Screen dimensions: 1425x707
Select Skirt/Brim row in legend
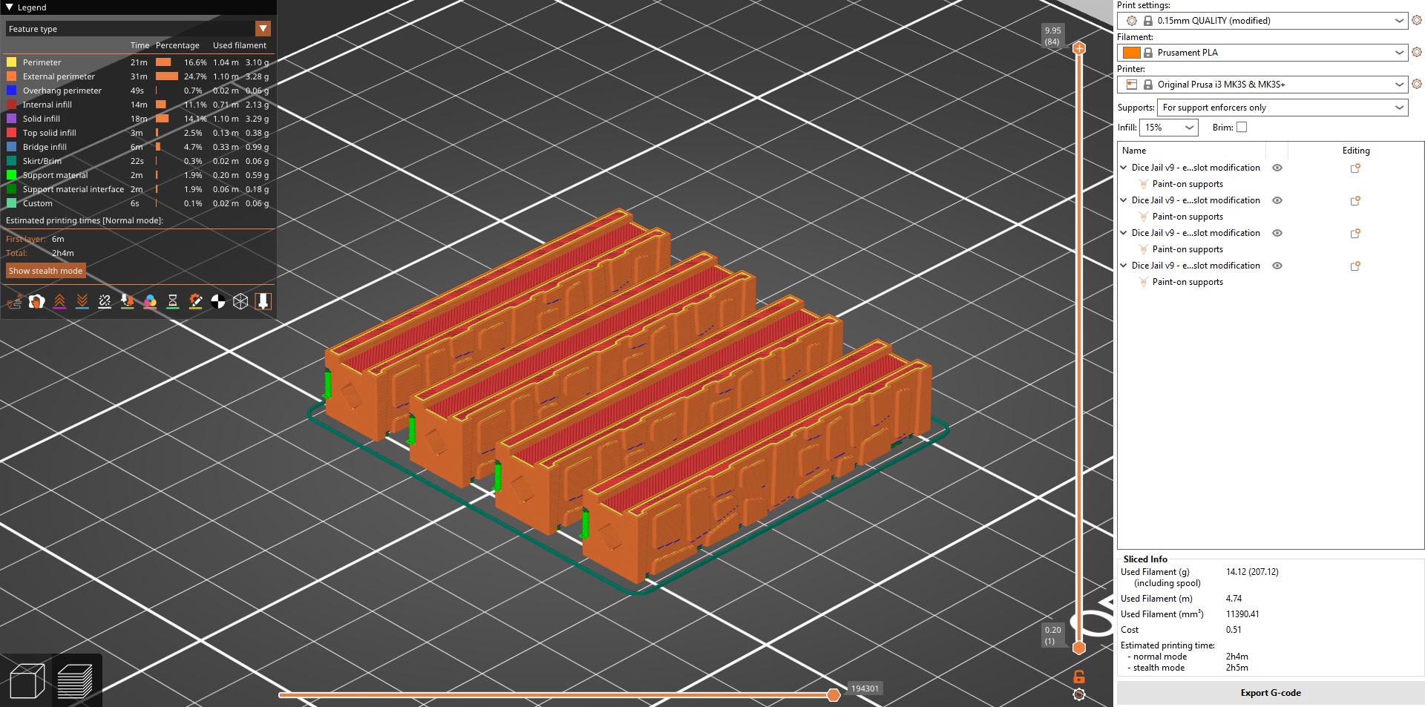[137, 161]
